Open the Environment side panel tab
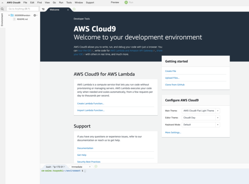The image size is (249, 184). 2,20
